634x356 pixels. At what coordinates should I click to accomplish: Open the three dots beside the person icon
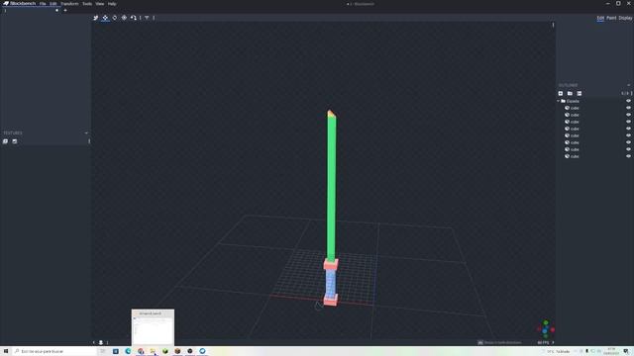coord(107,343)
